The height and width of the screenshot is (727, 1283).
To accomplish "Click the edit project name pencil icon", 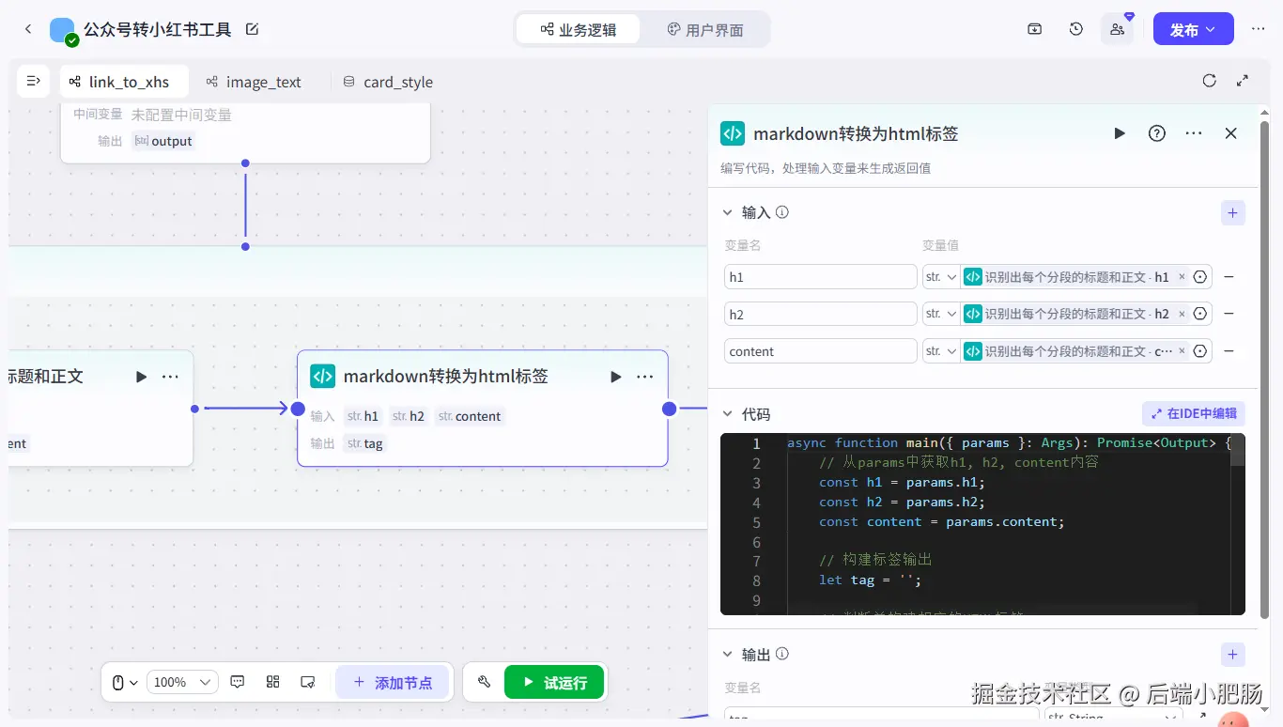I will 252,29.
